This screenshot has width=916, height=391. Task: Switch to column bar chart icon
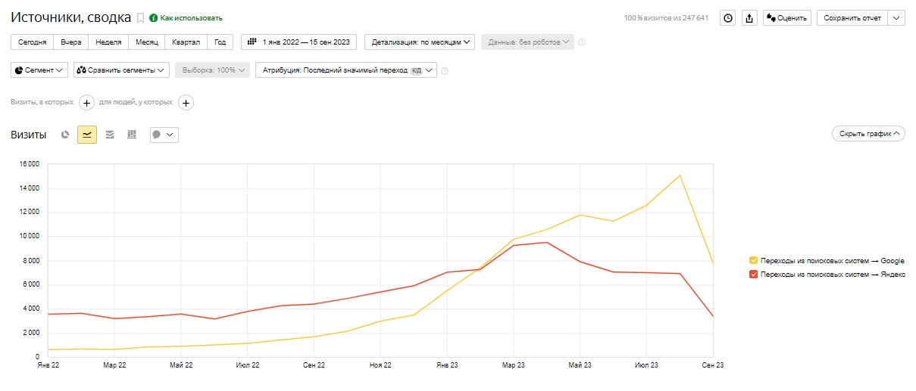point(132,135)
